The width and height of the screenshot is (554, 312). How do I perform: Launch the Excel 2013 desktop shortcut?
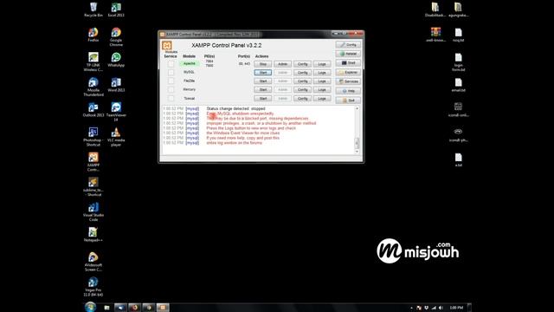(x=116, y=10)
